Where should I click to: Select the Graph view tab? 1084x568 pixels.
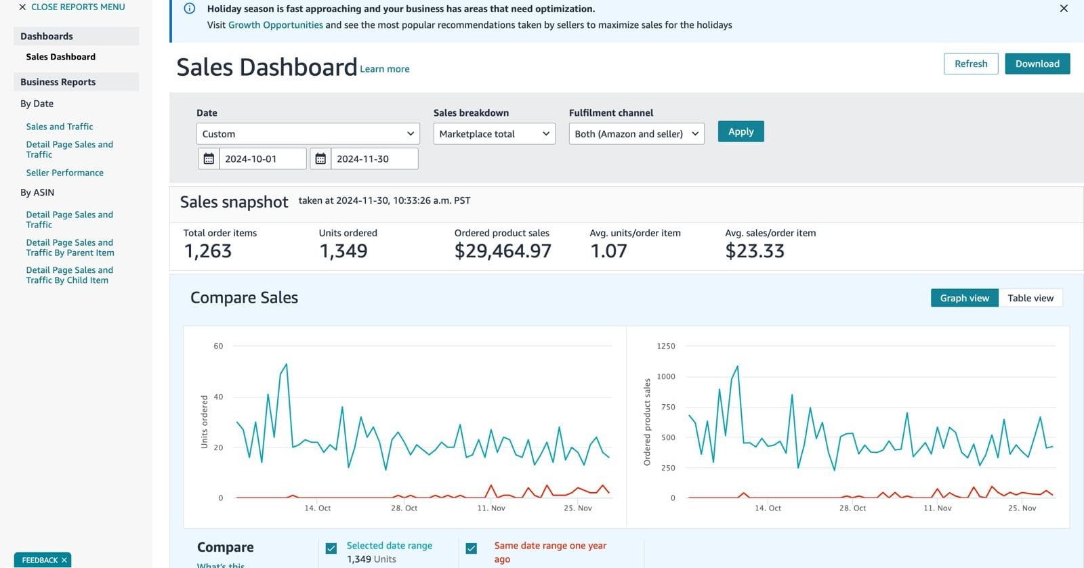tap(964, 298)
